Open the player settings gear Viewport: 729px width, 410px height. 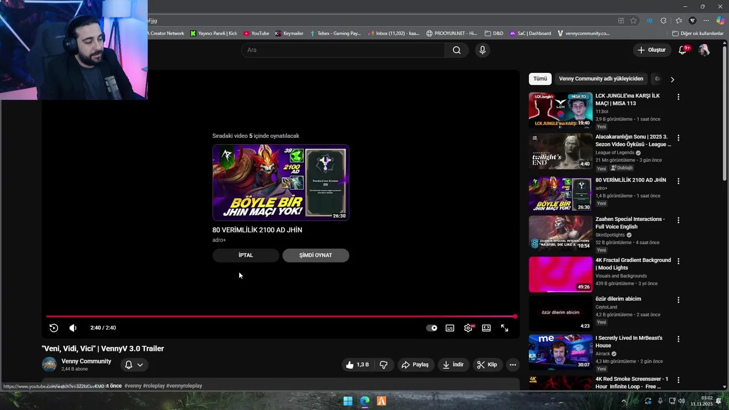click(468, 328)
